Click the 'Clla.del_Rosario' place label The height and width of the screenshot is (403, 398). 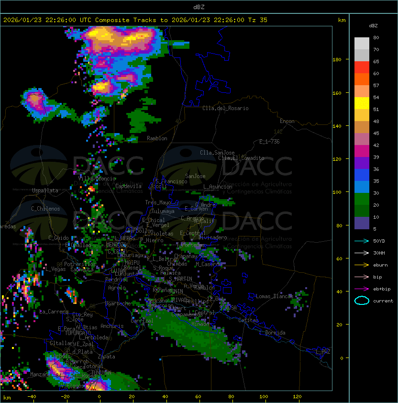225,108
